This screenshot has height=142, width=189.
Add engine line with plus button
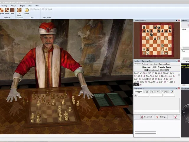tap(152, 92)
